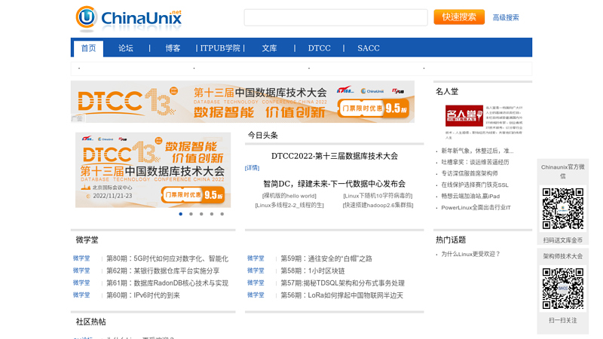Open the 博客 menu item
The width and height of the screenshot is (603, 339).
[x=173, y=48]
